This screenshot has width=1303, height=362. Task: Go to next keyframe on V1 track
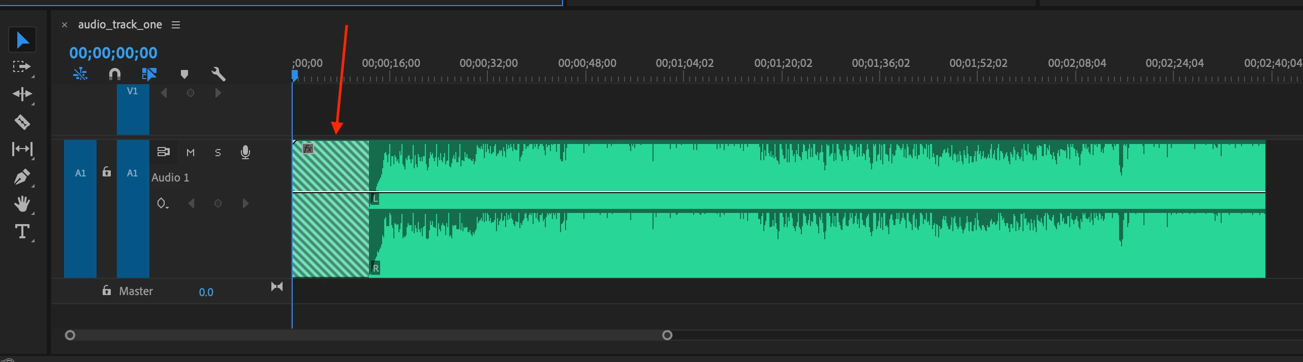click(218, 93)
